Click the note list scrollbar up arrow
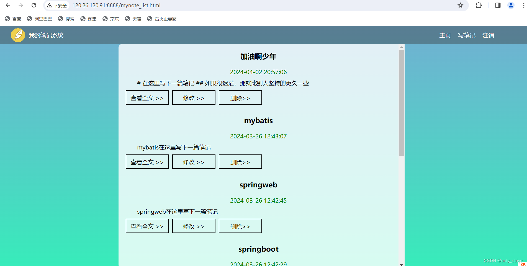527x266 pixels. [402, 47]
